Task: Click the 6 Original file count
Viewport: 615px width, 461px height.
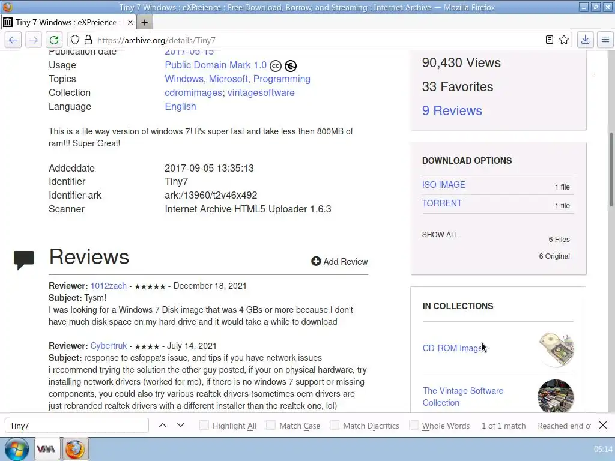Action: click(x=554, y=256)
